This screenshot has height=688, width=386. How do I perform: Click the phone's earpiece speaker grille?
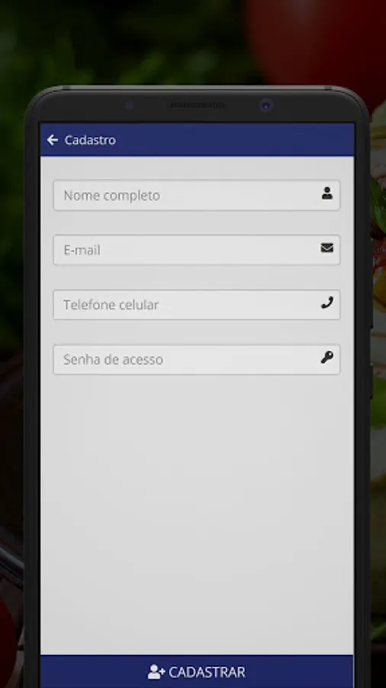pyautogui.click(x=196, y=105)
